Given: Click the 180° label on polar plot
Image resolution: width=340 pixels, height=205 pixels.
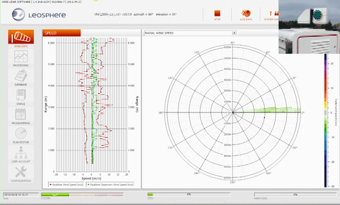Looking at the screenshot, I should pos(161,112).
